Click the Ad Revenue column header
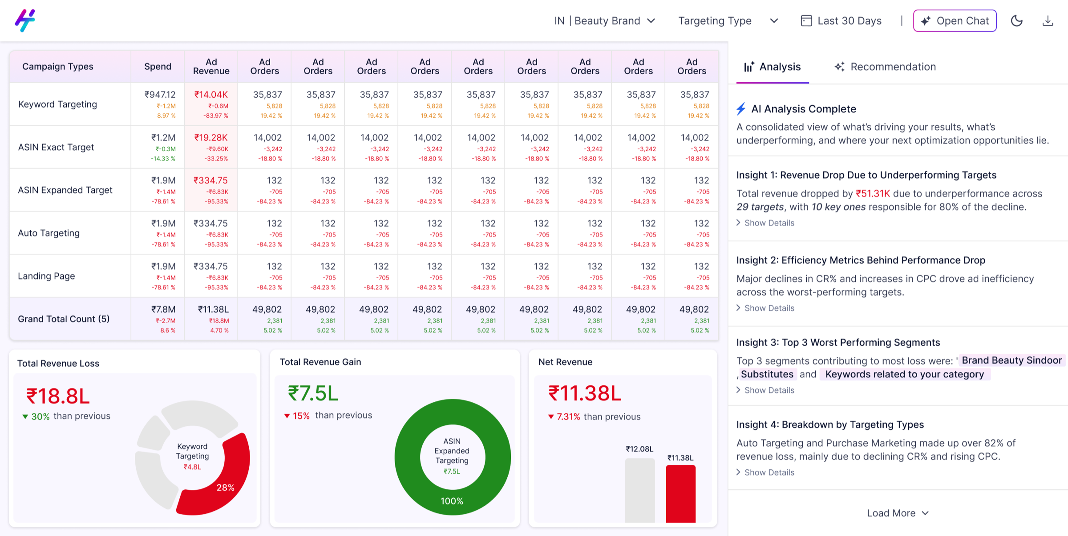Screen dimensions: 1068x536 211,67
